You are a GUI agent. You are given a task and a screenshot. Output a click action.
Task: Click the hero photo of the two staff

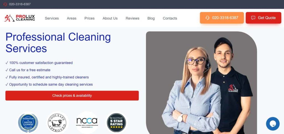click(x=201, y=83)
